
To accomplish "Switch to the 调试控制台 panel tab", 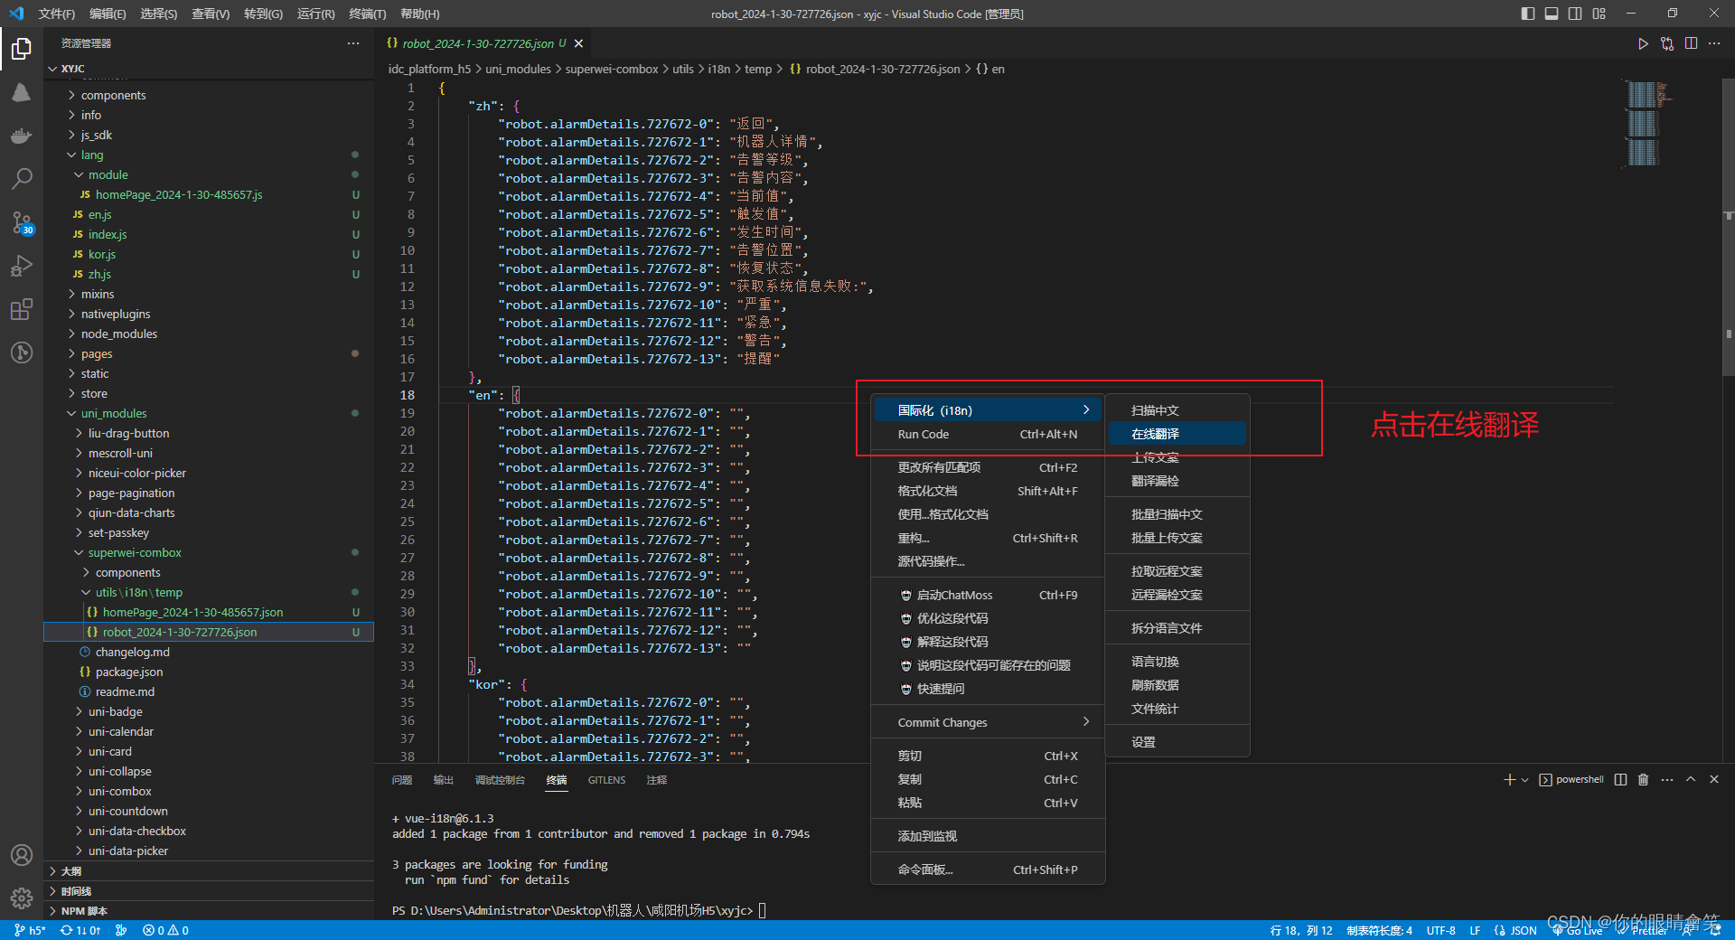I will coord(500,780).
